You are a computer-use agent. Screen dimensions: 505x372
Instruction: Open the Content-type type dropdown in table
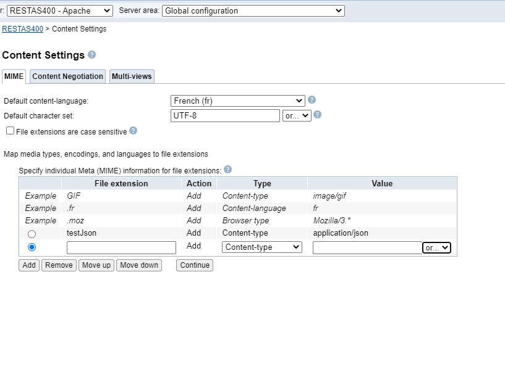tap(261, 247)
